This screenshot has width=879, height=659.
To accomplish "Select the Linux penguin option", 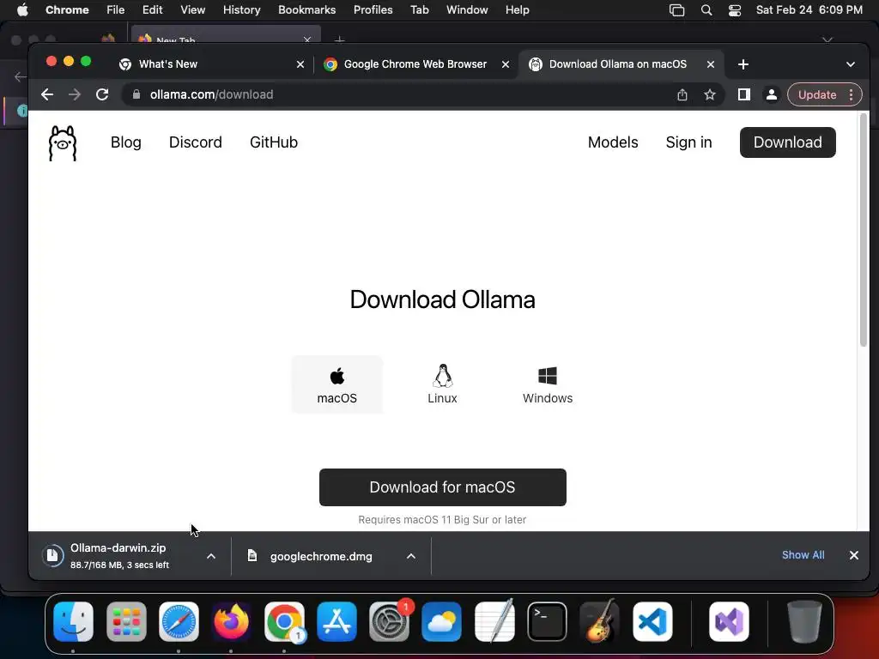I will coord(442,385).
